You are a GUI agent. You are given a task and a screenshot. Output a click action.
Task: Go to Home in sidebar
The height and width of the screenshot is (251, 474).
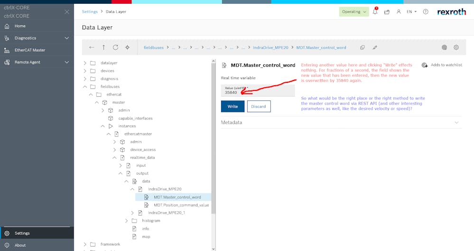point(20,26)
